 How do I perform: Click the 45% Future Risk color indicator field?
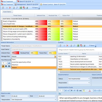tap(52, 53)
